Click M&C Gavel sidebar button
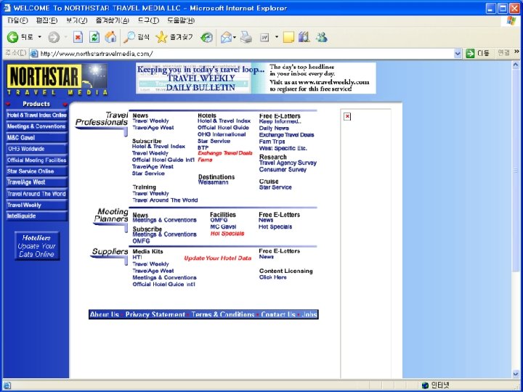The width and height of the screenshot is (523, 392). 37,138
